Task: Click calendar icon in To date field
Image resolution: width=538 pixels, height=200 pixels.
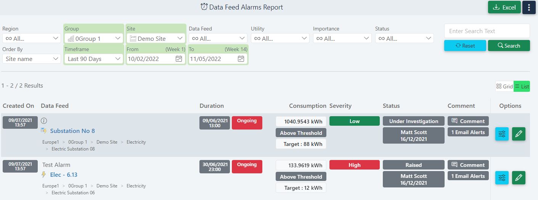Action: [241, 59]
